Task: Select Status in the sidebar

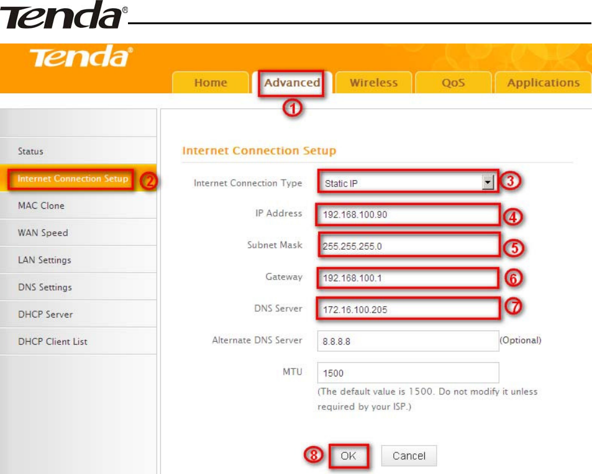Action: (x=78, y=151)
